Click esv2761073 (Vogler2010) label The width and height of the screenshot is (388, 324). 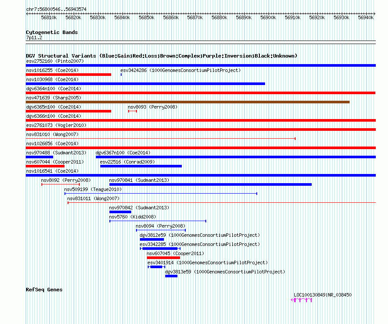point(56,125)
